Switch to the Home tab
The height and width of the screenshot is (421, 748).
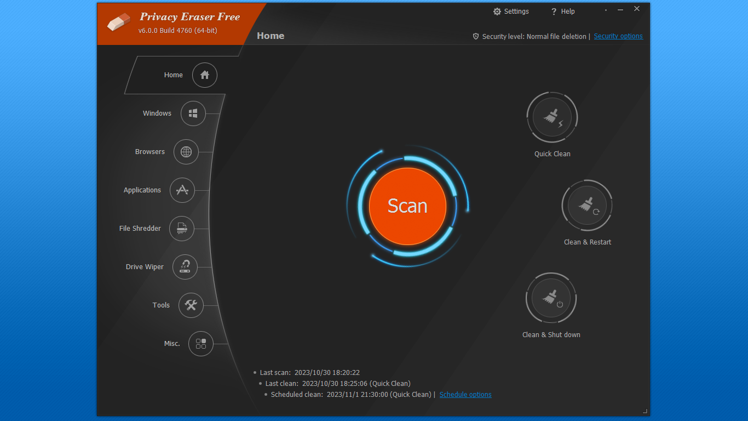[x=270, y=36]
